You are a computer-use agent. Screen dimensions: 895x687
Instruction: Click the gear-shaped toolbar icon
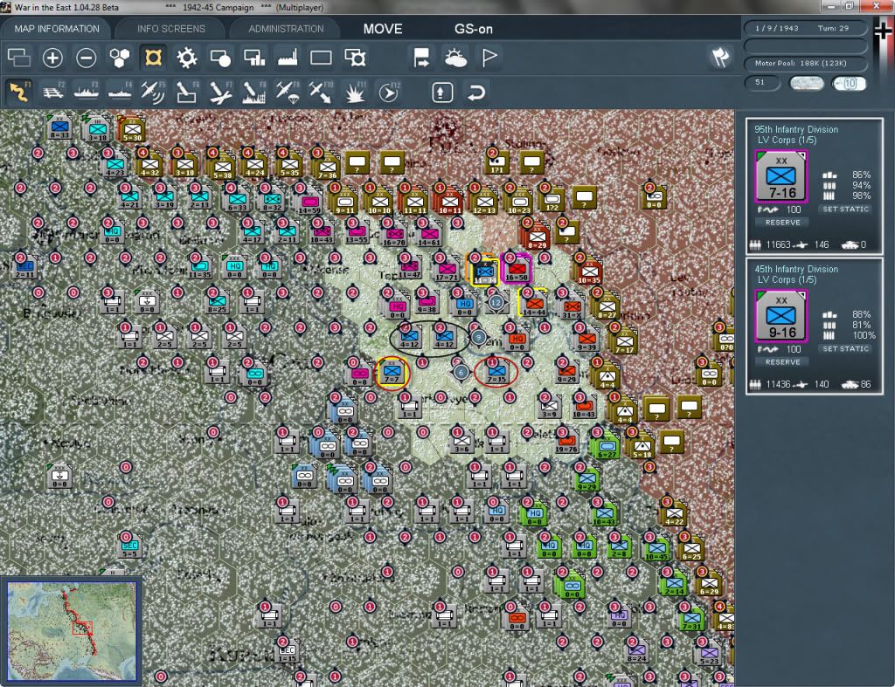pos(187,58)
